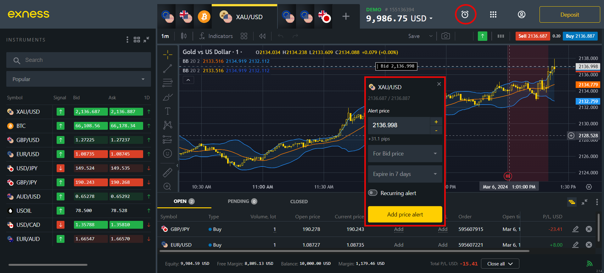Take a chart snapshot with camera icon
The width and height of the screenshot is (604, 273).
pyautogui.click(x=445, y=36)
